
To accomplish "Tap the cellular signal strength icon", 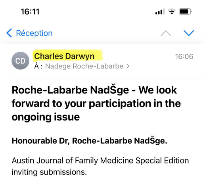I will coord(160,12).
